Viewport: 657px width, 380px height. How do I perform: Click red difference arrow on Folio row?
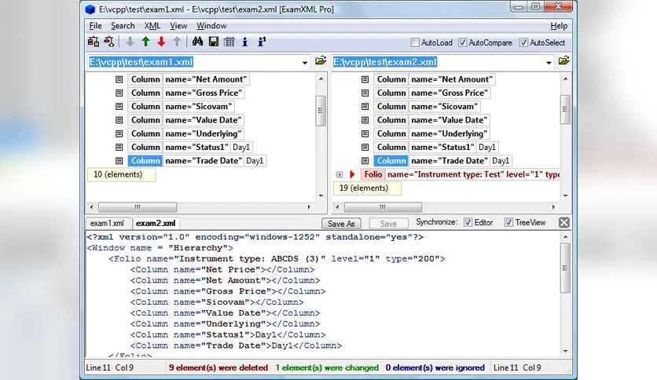(x=352, y=174)
